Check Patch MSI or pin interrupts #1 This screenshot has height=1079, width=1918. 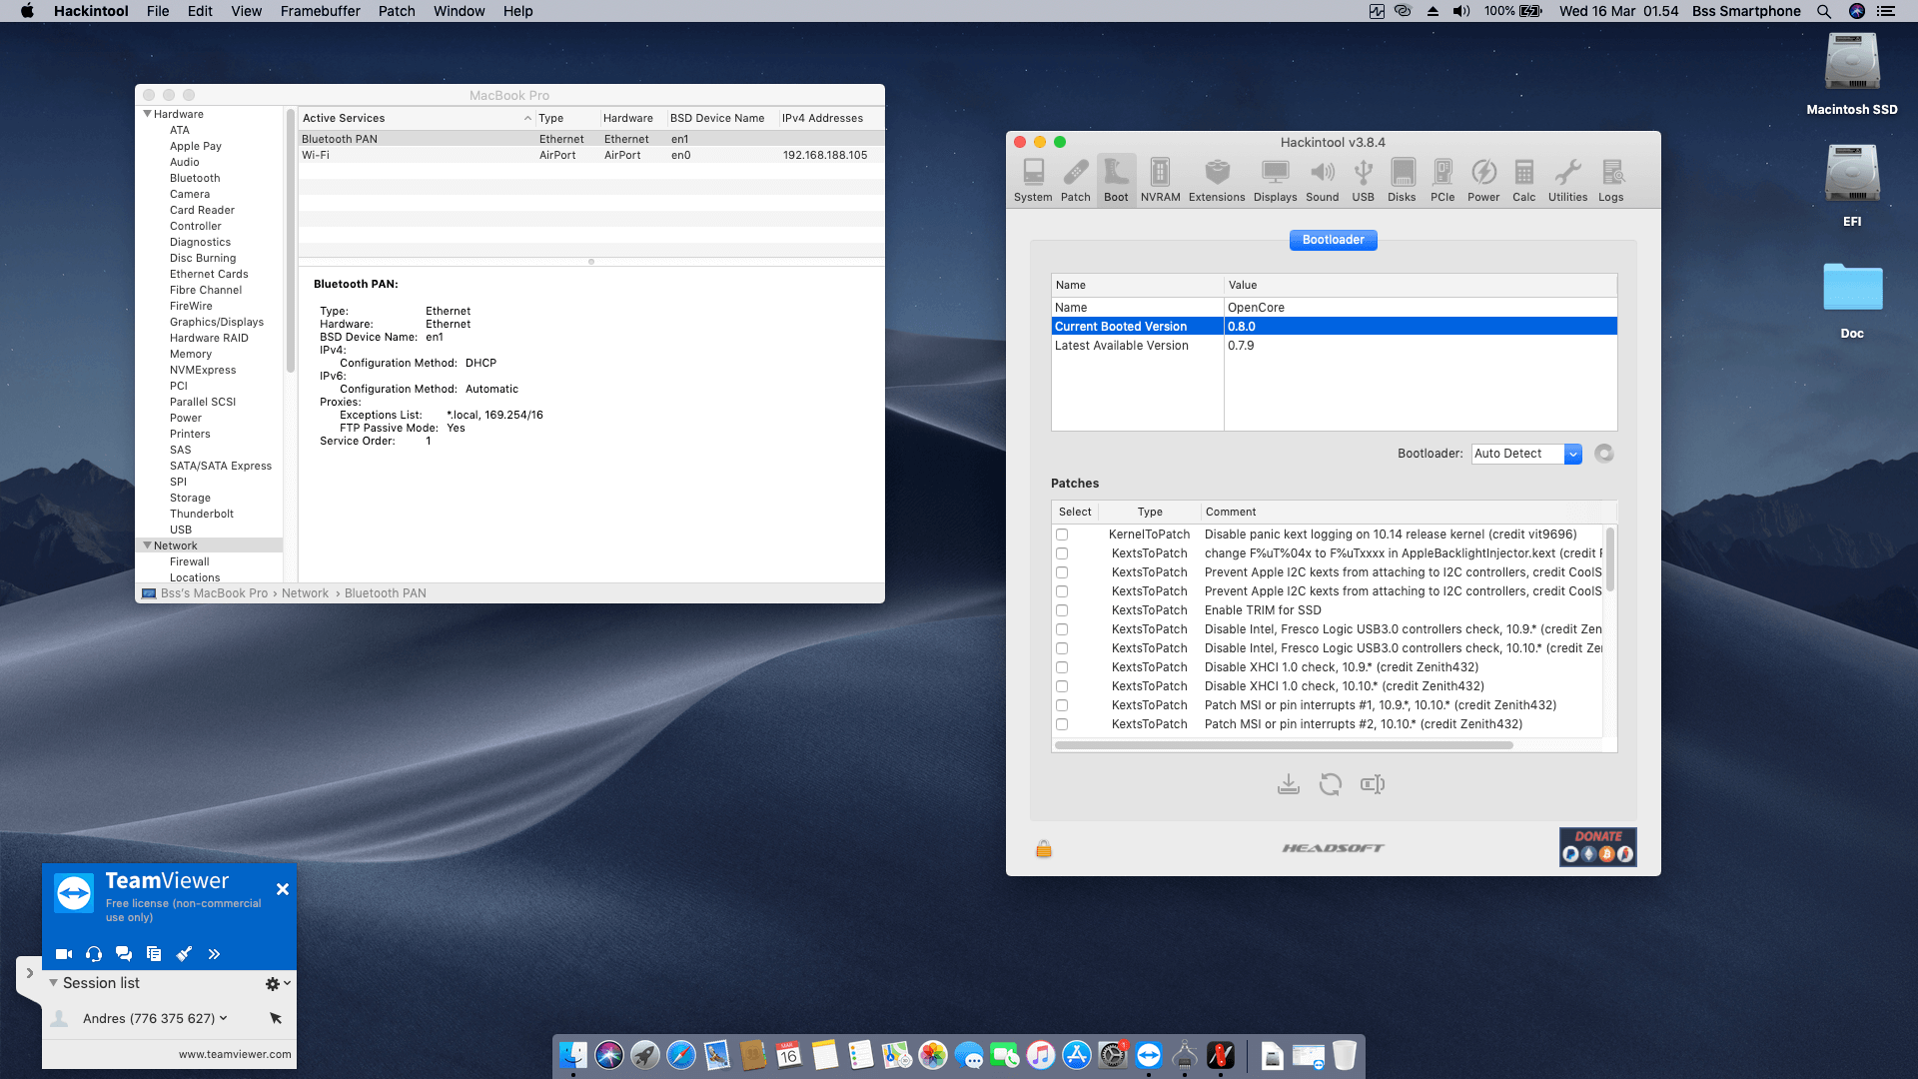click(x=1062, y=705)
